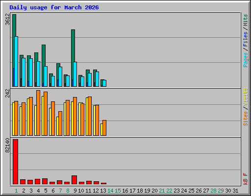
Task: Click day label 24 on the x-axis
Action: 184,191
